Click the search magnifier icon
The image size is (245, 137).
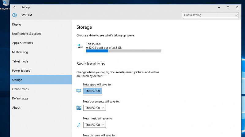point(236,15)
